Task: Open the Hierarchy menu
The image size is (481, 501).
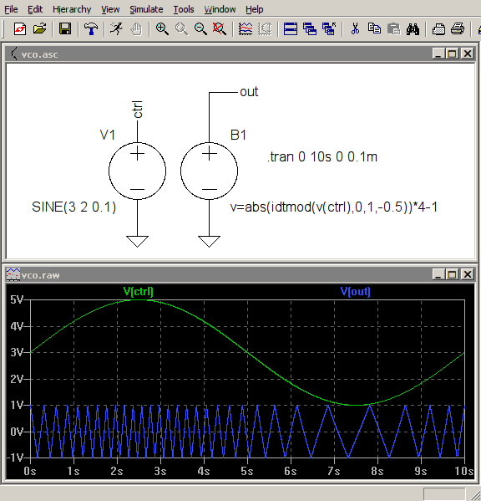Action: pyautogui.click(x=72, y=9)
